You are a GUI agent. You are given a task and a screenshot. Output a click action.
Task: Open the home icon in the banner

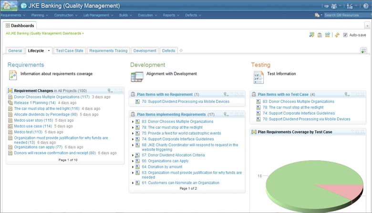7,6
